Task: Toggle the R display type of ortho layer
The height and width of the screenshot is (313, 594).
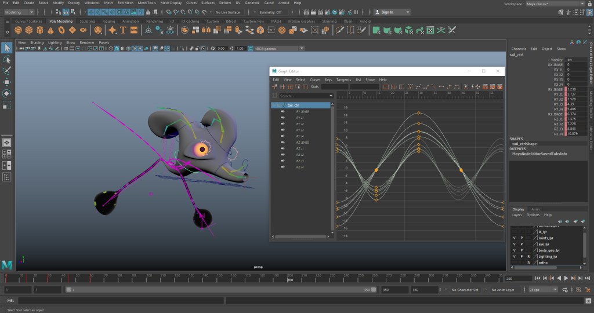Action: 528,263
